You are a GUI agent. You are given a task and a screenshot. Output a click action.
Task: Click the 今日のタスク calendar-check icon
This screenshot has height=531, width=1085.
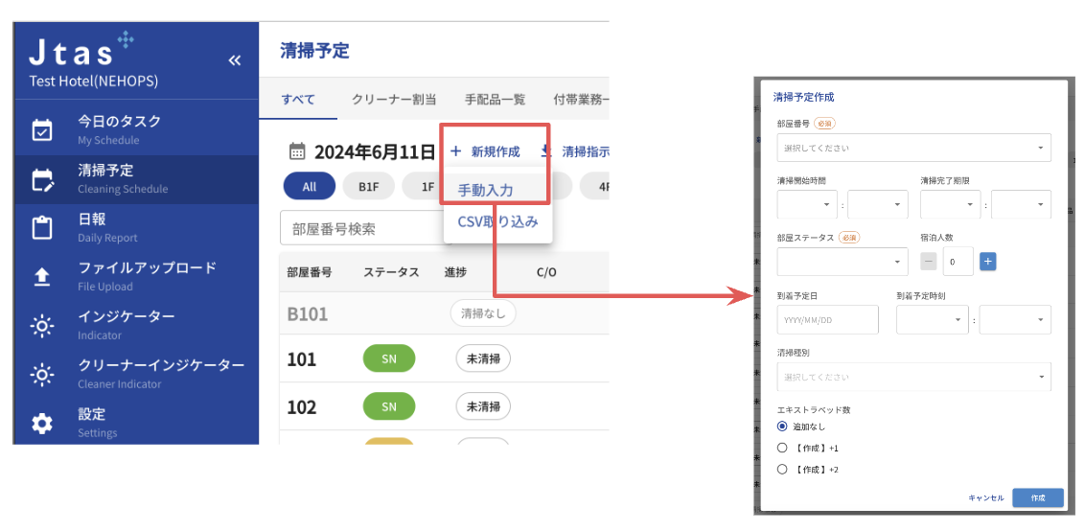pos(42,130)
